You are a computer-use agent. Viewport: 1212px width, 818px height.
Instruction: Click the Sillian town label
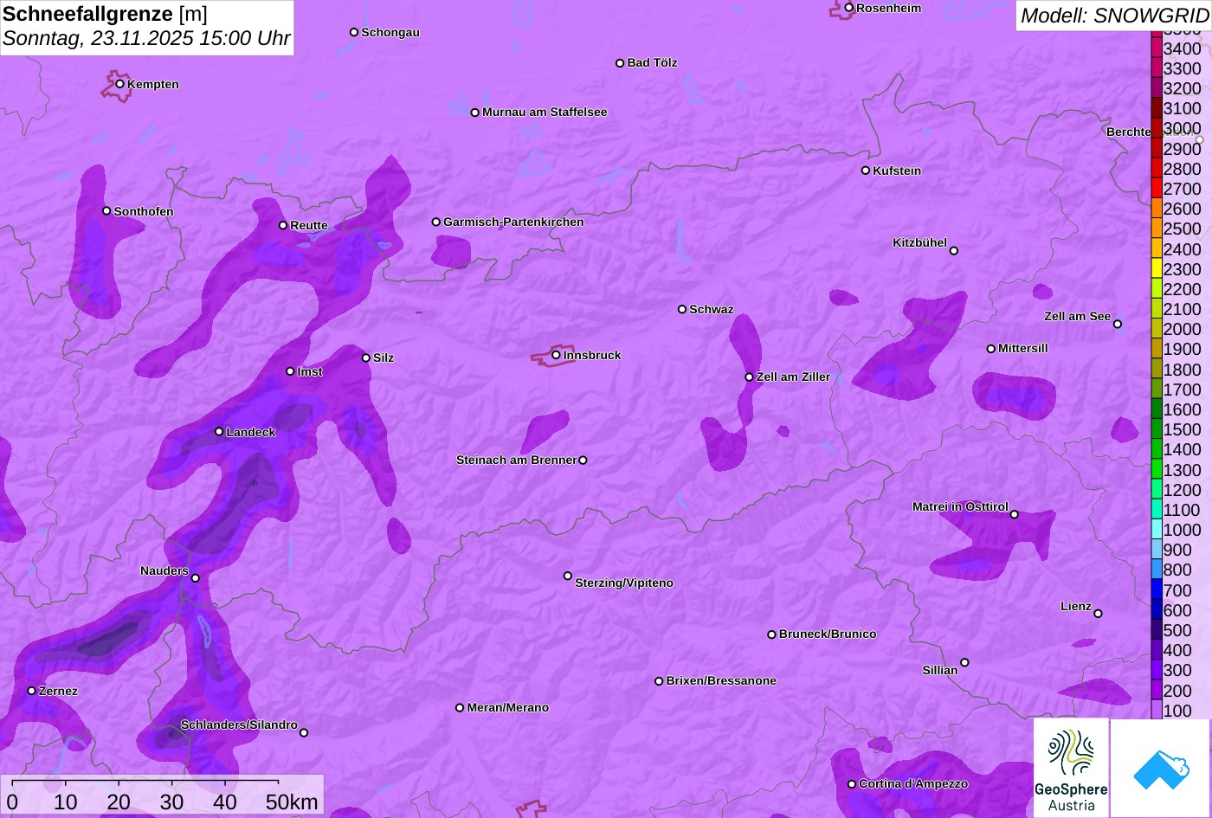pyautogui.click(x=940, y=670)
